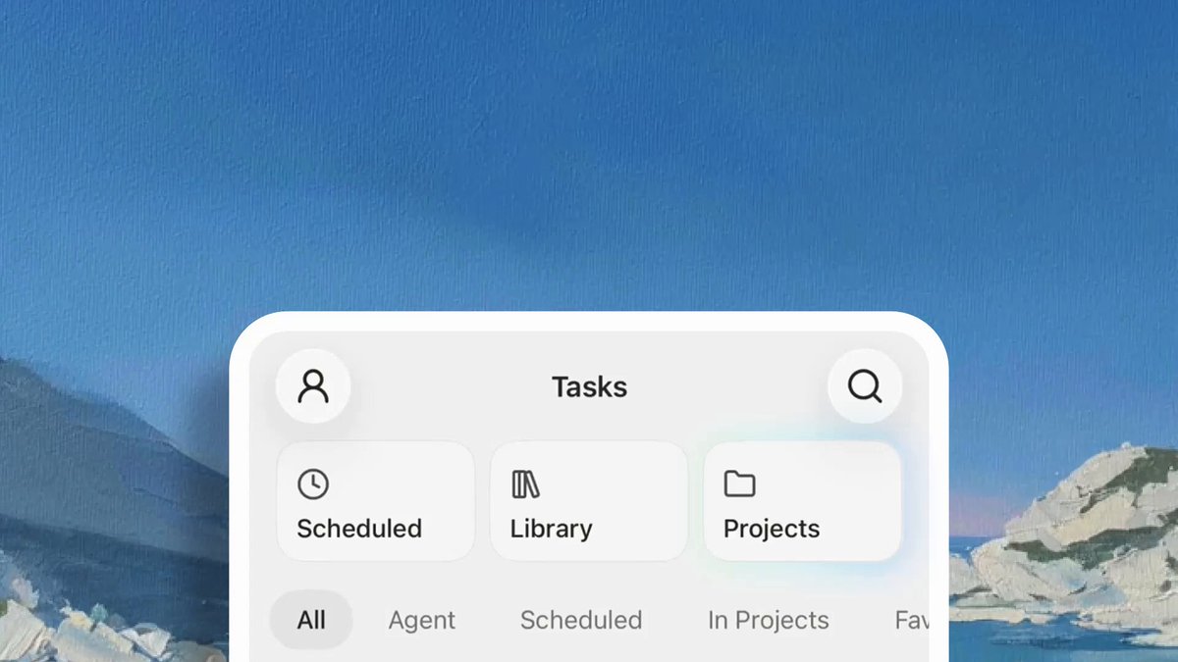Image resolution: width=1178 pixels, height=662 pixels.
Task: Switch to the Agent filter tab
Action: pyautogui.click(x=422, y=620)
